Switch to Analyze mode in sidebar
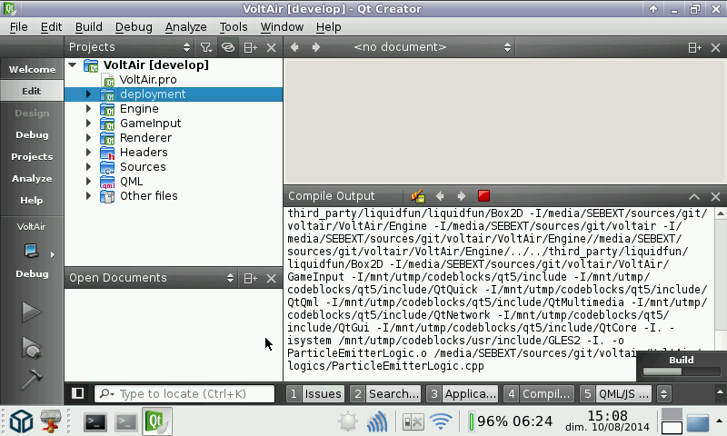The height and width of the screenshot is (436, 727). pos(32,178)
